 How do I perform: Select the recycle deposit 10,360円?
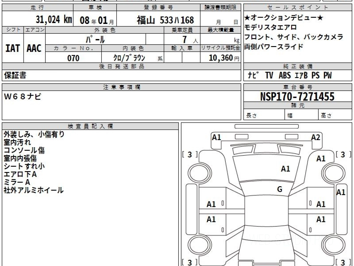click(x=224, y=58)
